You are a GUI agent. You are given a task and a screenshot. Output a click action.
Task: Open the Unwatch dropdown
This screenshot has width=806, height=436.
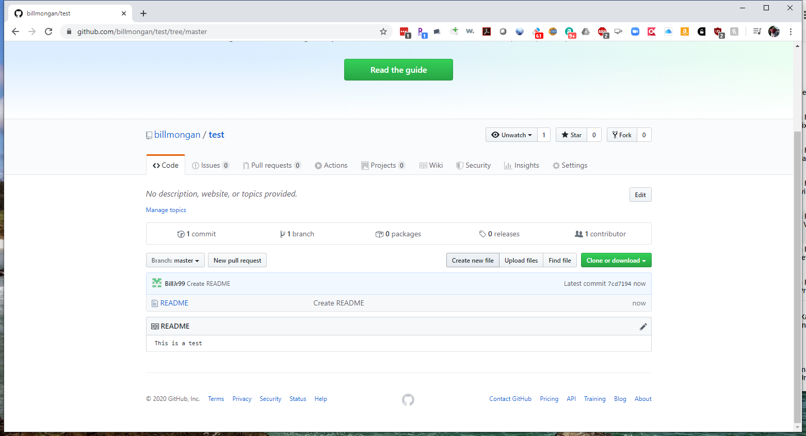(511, 135)
